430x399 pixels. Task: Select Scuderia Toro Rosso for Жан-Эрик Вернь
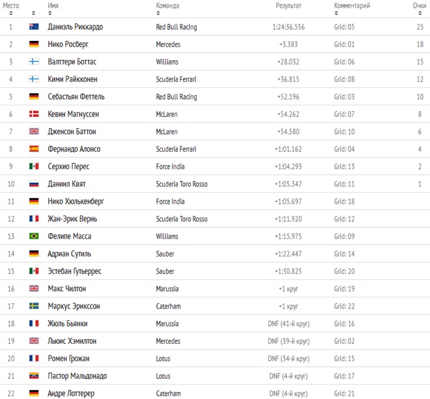coord(182,219)
